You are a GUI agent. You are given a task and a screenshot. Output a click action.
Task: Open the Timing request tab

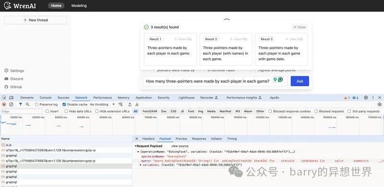[x=232, y=139]
